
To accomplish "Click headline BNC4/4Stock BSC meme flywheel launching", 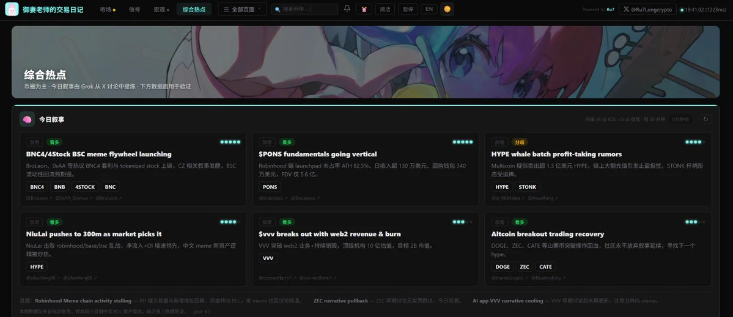I will pyautogui.click(x=99, y=154).
